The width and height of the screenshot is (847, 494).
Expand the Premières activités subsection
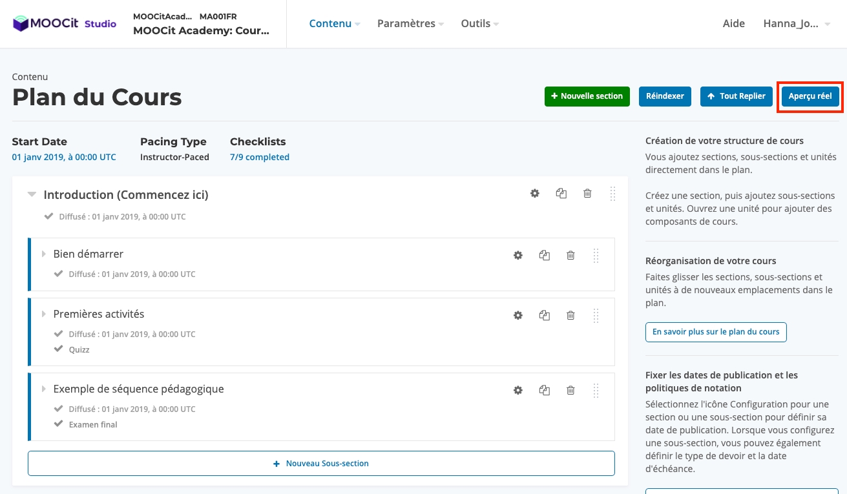click(44, 314)
